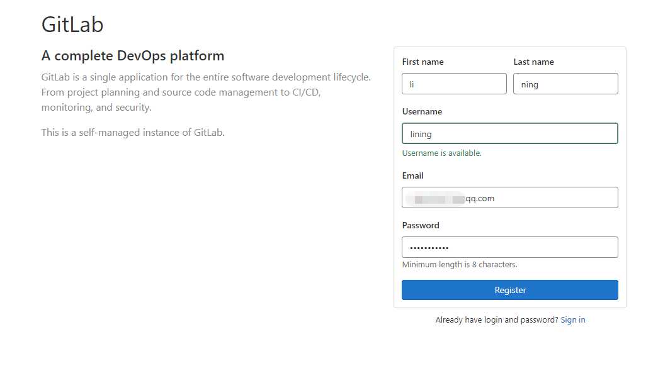Click the "A complete DevOps platform" heading

(x=133, y=55)
